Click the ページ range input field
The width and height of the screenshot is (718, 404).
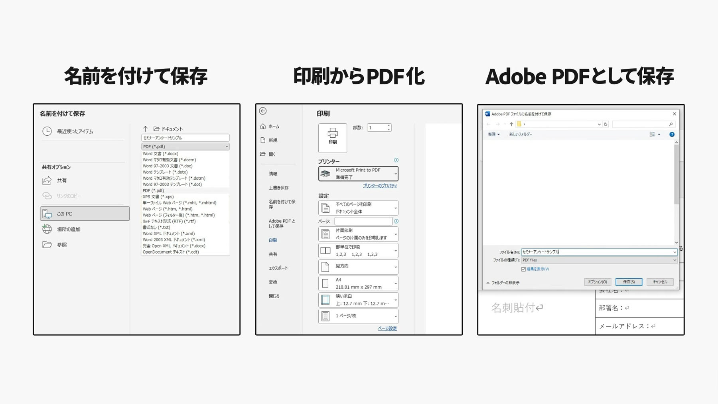pos(363,221)
